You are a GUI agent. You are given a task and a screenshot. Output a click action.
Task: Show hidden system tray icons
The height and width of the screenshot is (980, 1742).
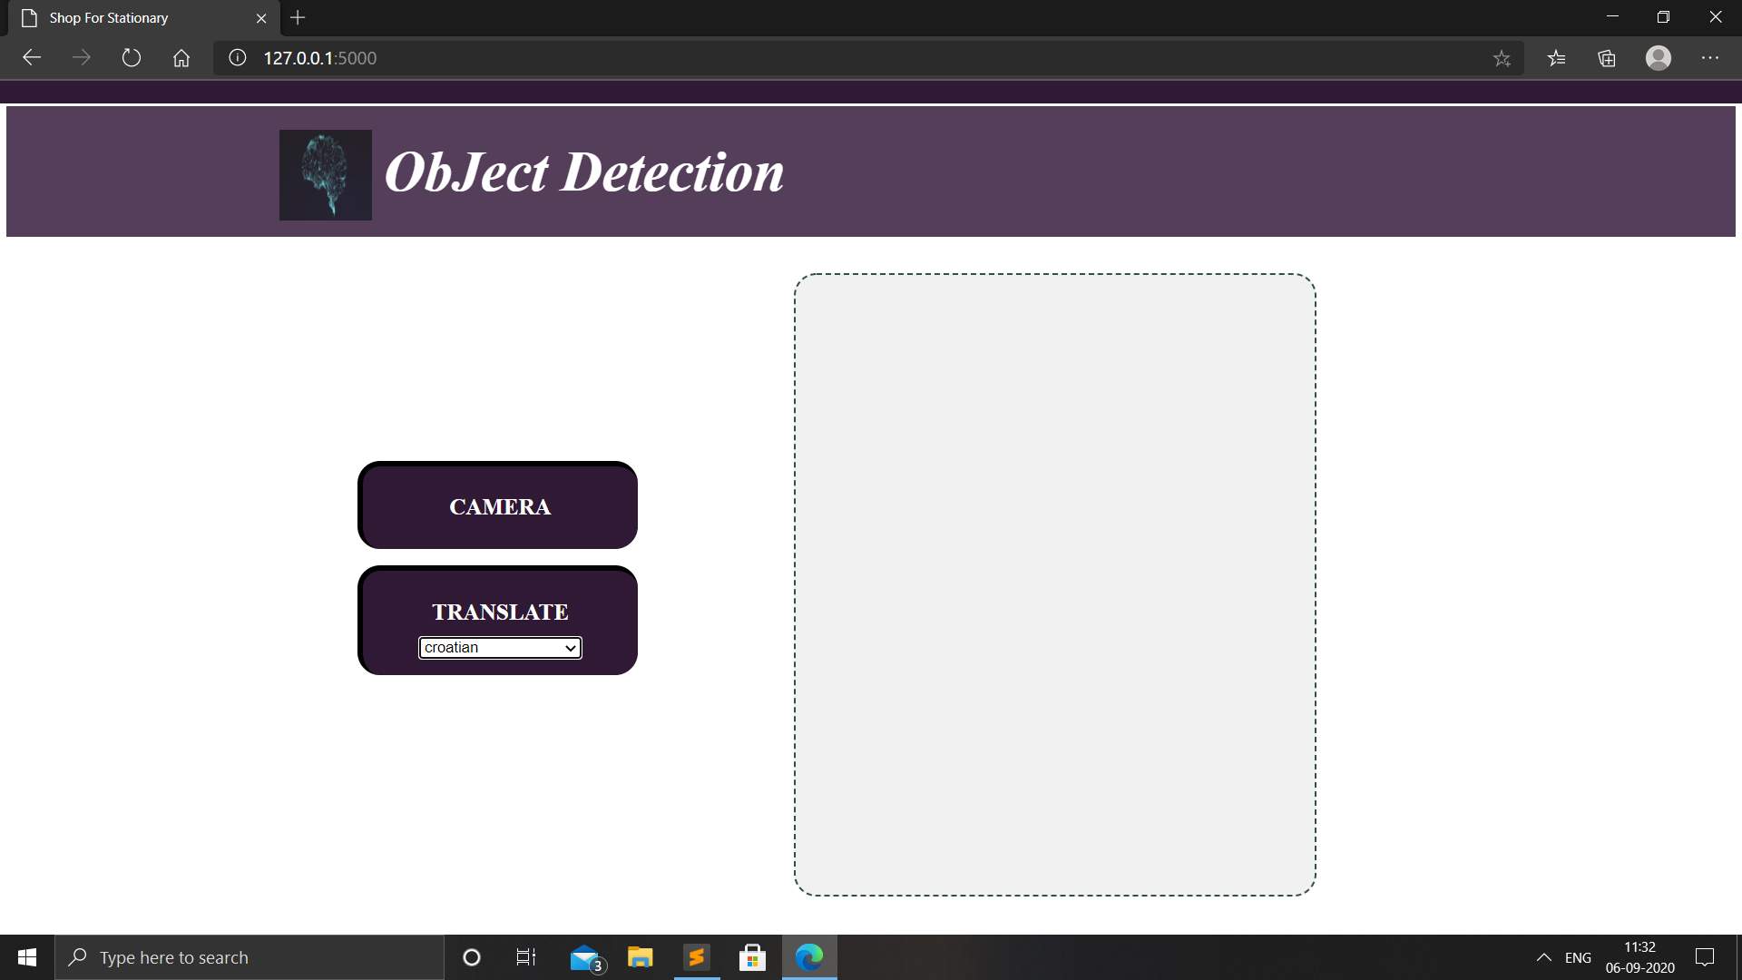click(1543, 957)
